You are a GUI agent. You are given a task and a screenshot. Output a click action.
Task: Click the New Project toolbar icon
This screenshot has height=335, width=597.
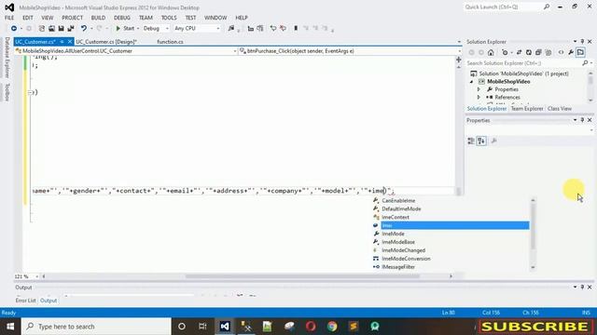[x=42, y=29]
